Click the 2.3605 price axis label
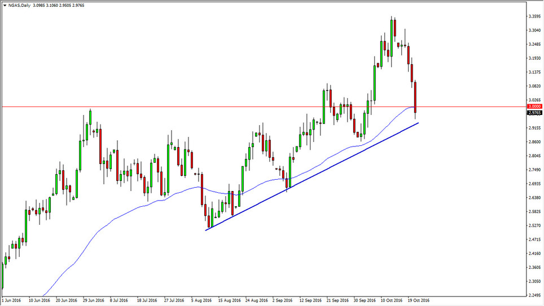This screenshot has height=306, width=544. click(534, 267)
